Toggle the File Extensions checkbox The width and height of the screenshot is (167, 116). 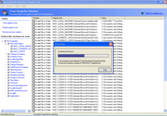coord(8,70)
